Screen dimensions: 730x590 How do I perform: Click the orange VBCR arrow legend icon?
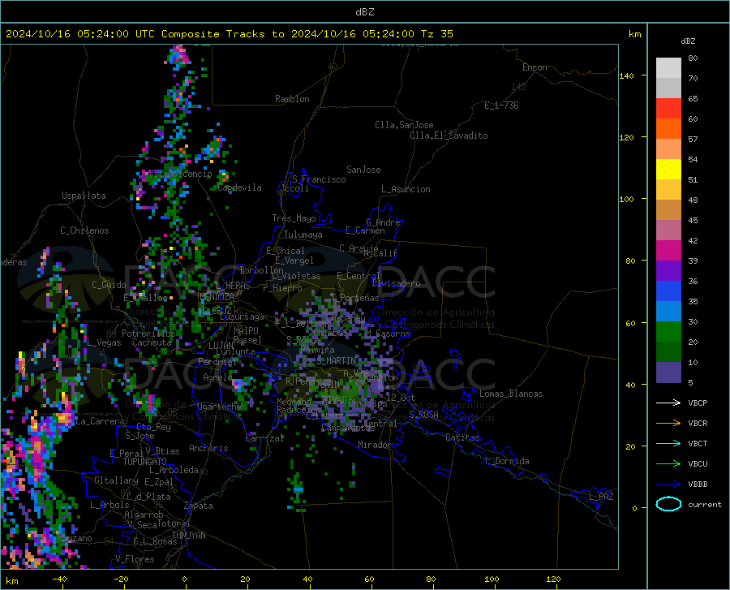668,423
